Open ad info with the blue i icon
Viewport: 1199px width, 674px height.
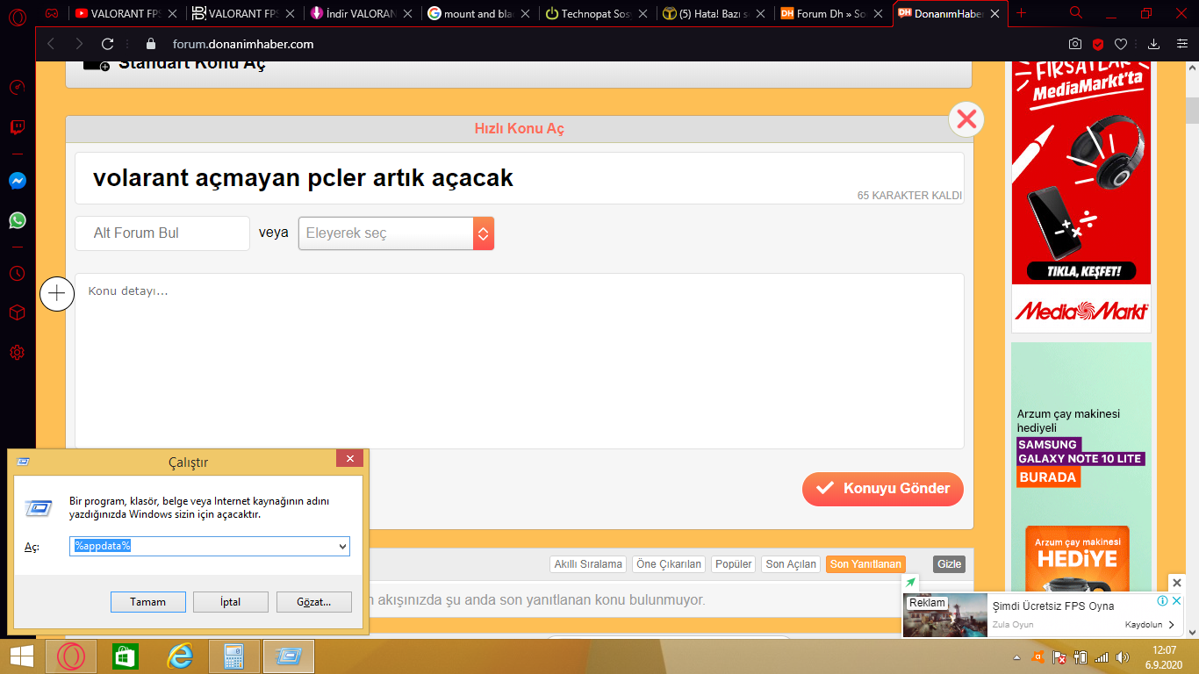tap(1162, 601)
